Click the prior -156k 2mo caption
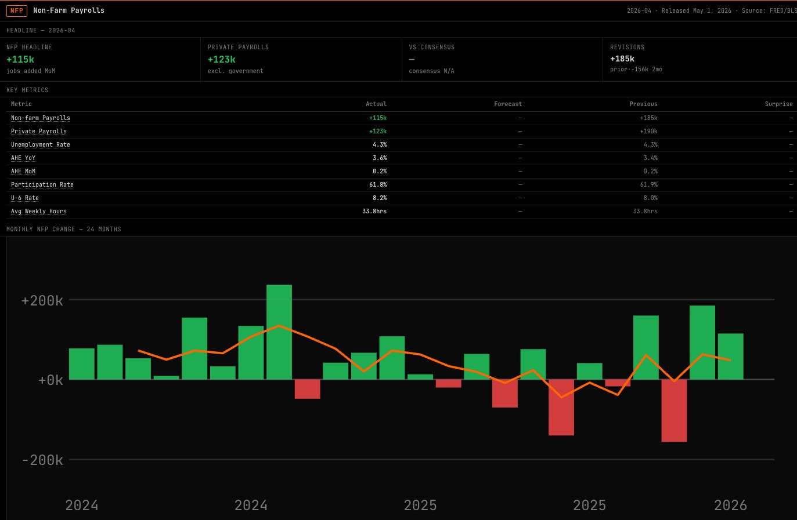Viewport: 797px width, 520px height. 636,69
